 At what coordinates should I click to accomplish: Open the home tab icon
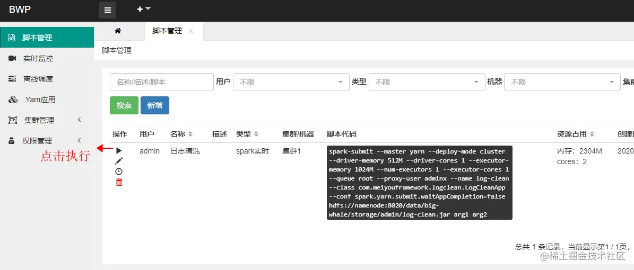coord(118,31)
